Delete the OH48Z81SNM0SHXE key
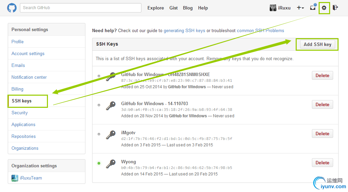 [x=322, y=76]
